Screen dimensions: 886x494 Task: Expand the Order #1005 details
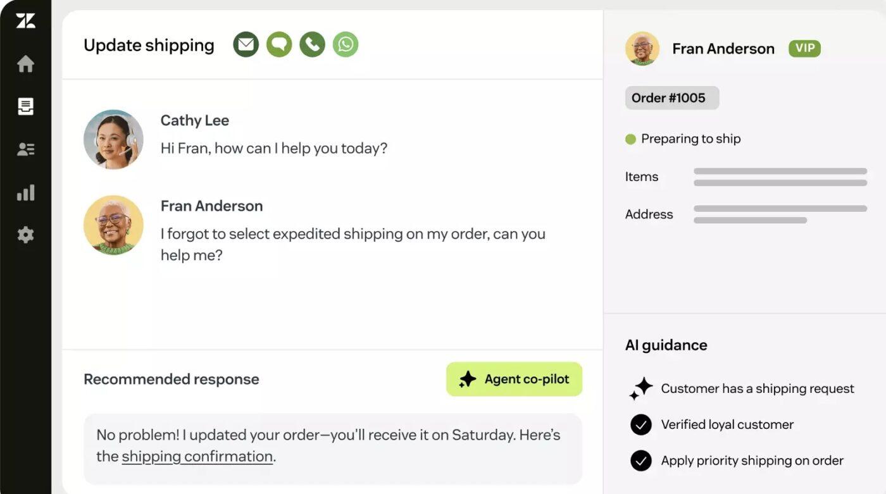tap(671, 97)
